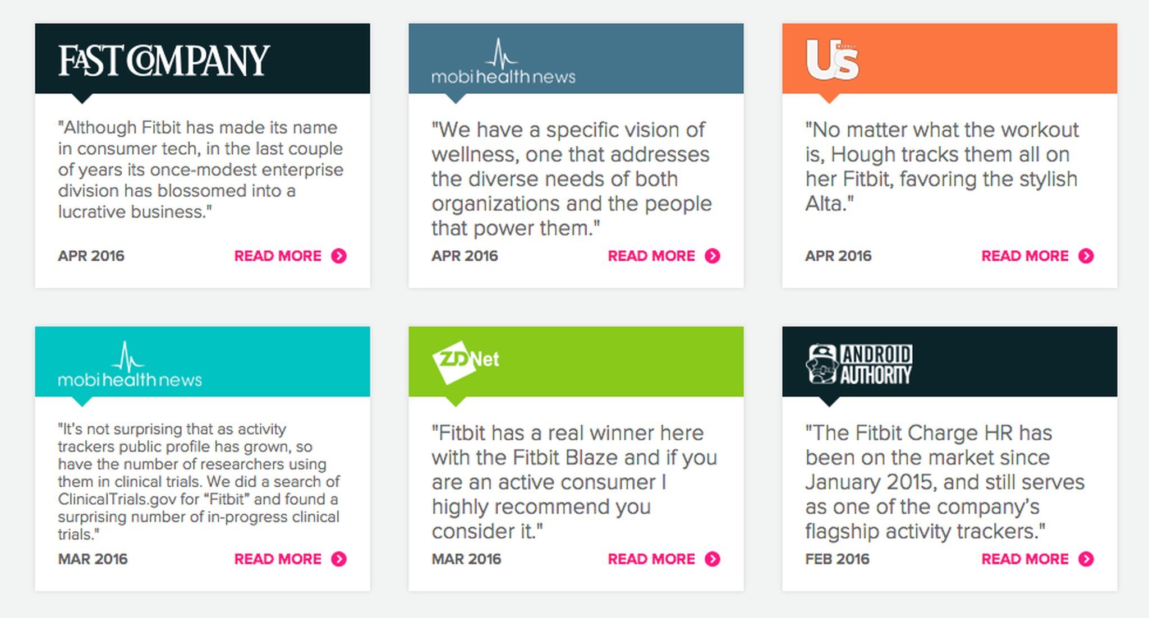Click the FEB 2016 date label
Viewport: 1149px width, 618px height.
[x=837, y=559]
